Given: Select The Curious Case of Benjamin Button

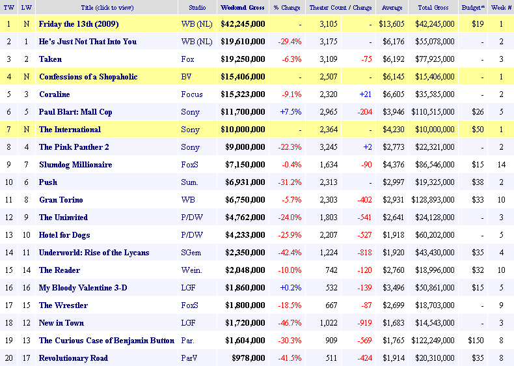Looking at the screenshot, I should [x=107, y=341].
